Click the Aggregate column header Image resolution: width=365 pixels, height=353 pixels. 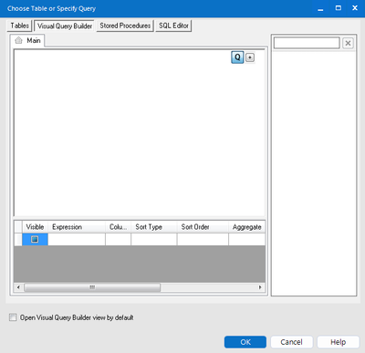pos(247,227)
